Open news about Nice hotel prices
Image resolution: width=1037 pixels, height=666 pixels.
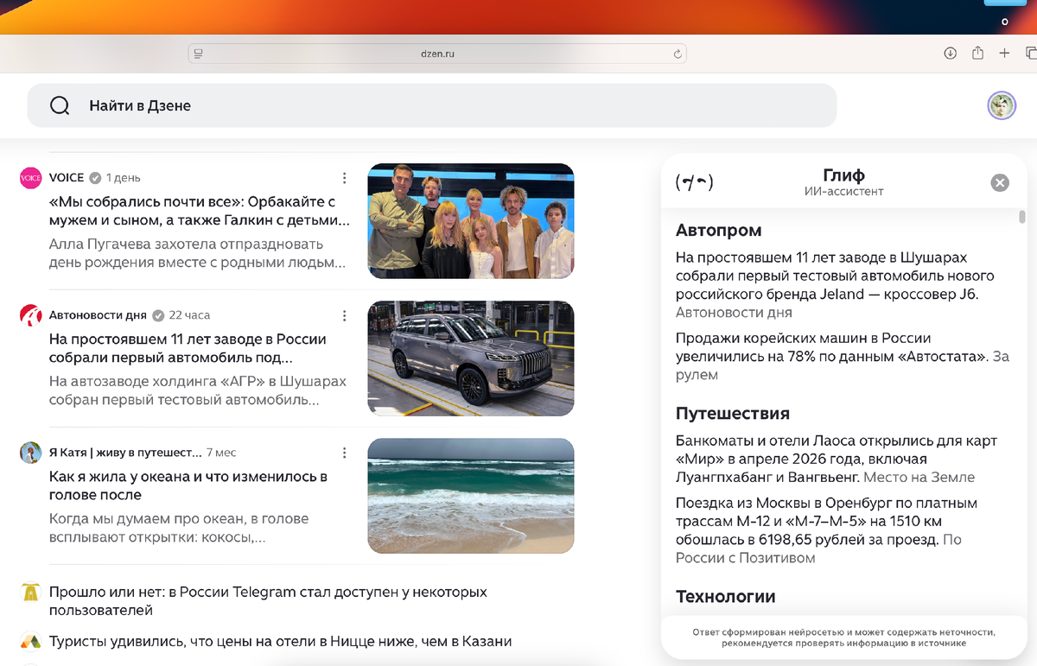point(281,642)
